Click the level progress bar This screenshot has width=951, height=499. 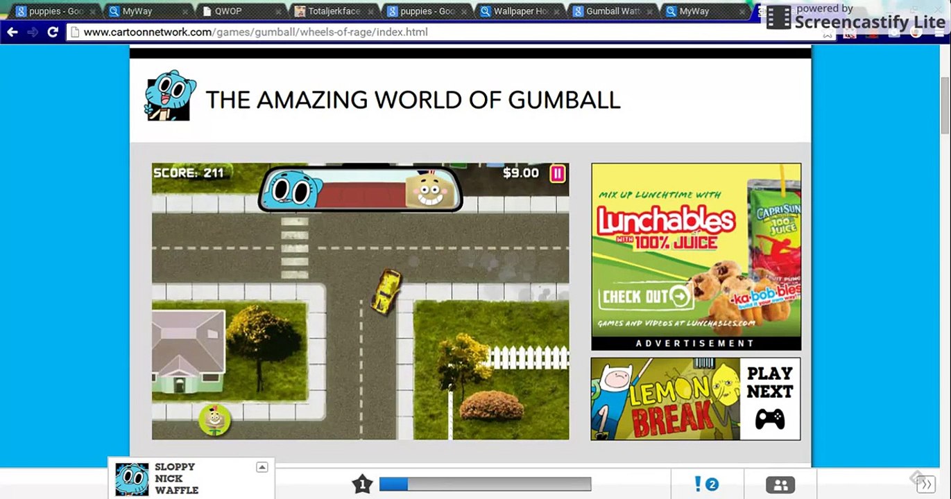click(485, 484)
